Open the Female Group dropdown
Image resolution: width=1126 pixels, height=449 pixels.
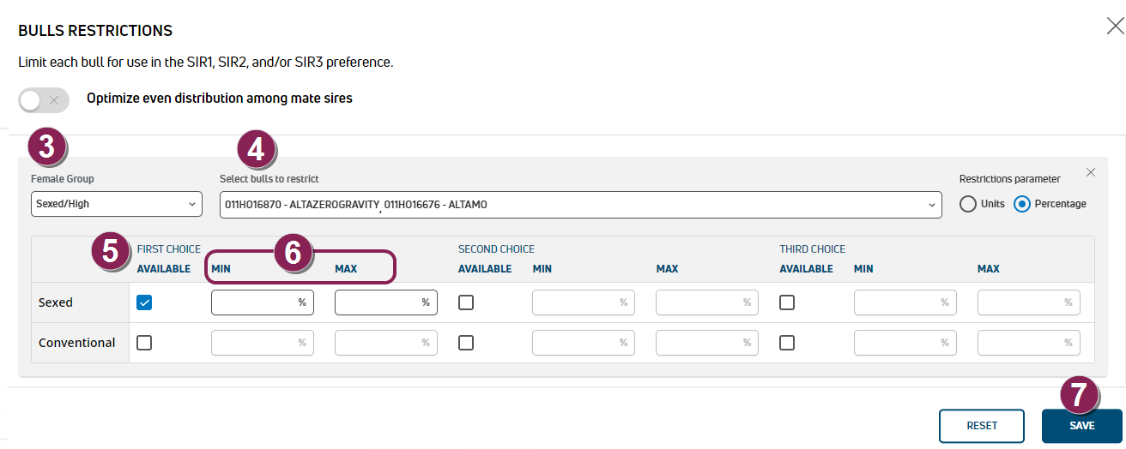pyautogui.click(x=116, y=205)
